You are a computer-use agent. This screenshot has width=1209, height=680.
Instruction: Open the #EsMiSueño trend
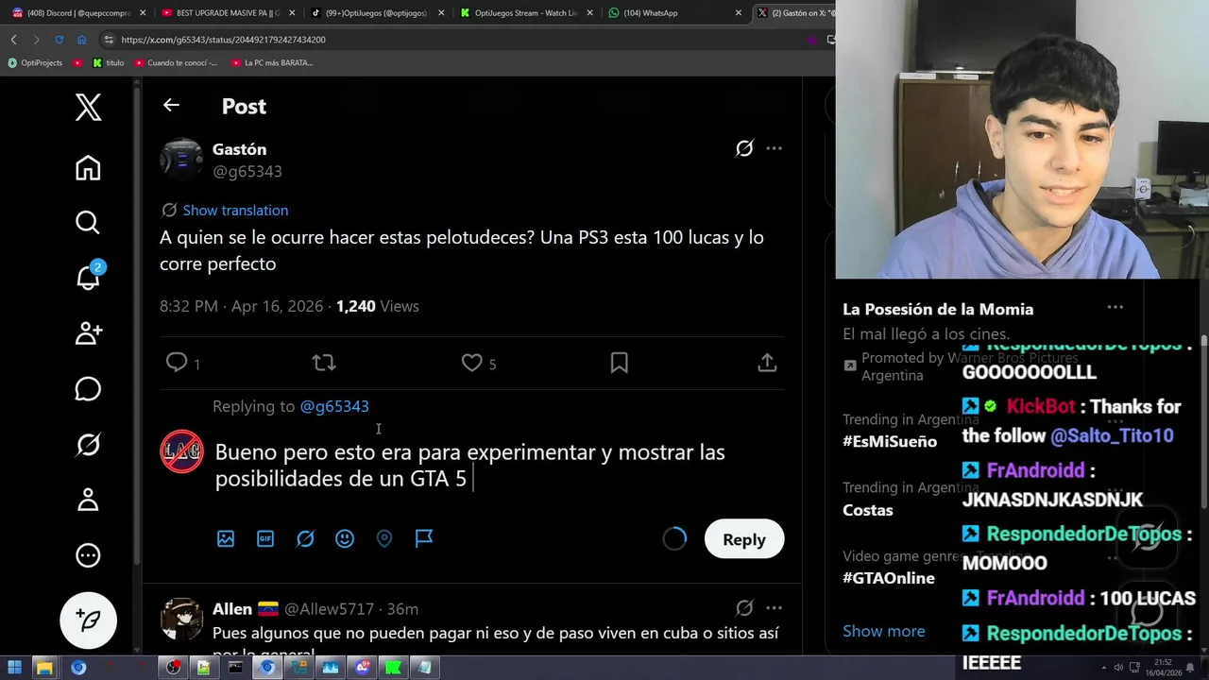click(x=890, y=441)
